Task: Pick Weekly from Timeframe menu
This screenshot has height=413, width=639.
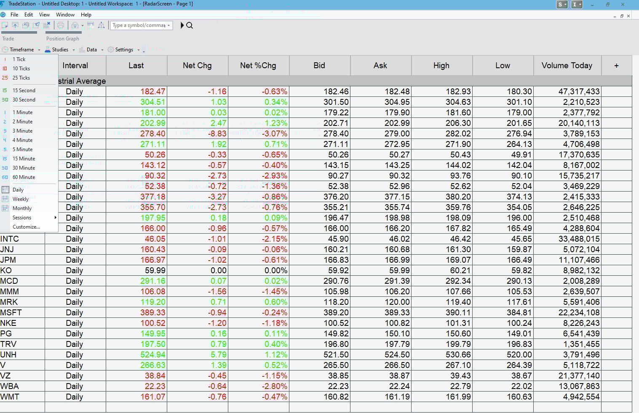Action: 28,199
